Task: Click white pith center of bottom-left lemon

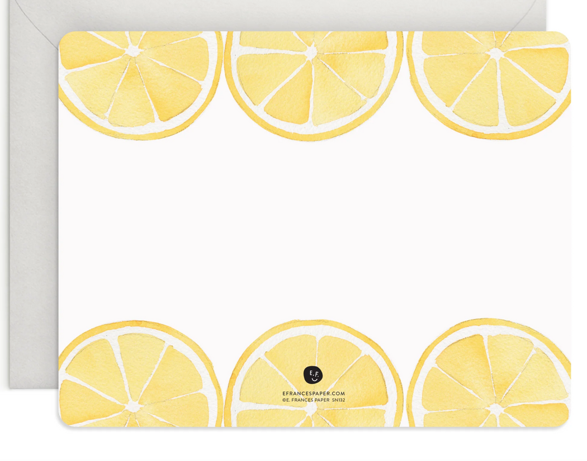Action: point(133,407)
